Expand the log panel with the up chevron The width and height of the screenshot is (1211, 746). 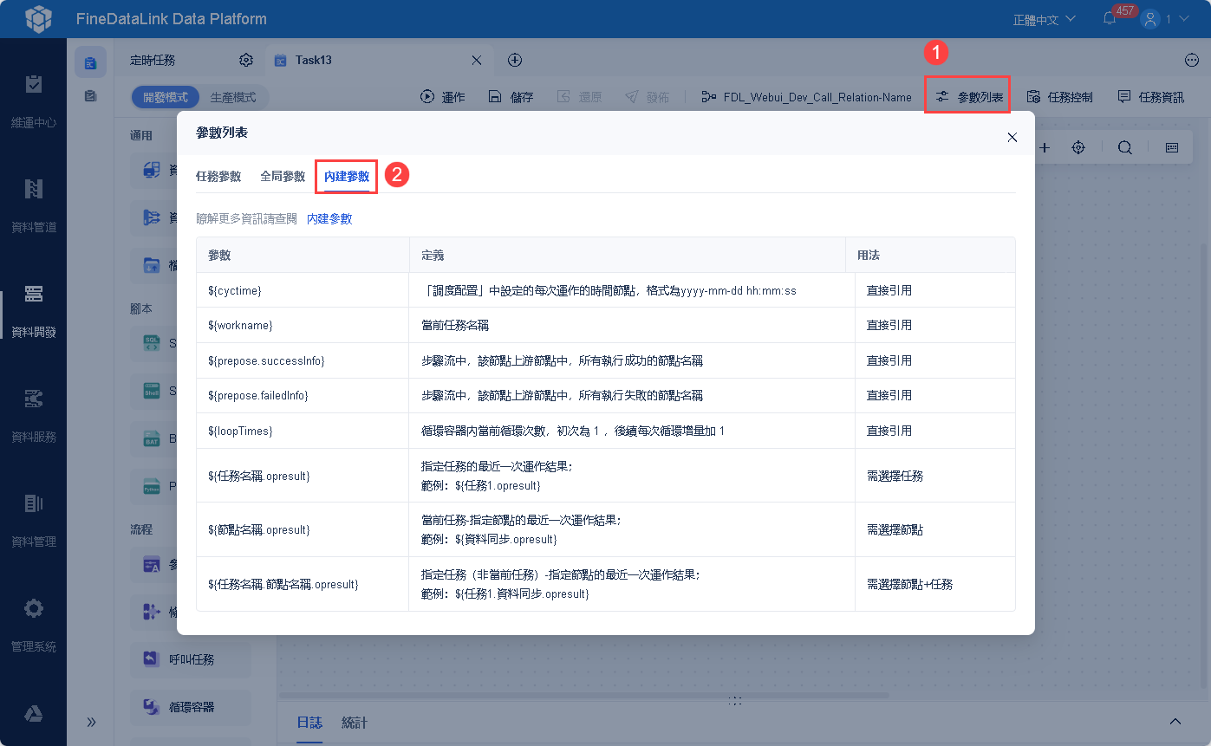pos(1175,722)
